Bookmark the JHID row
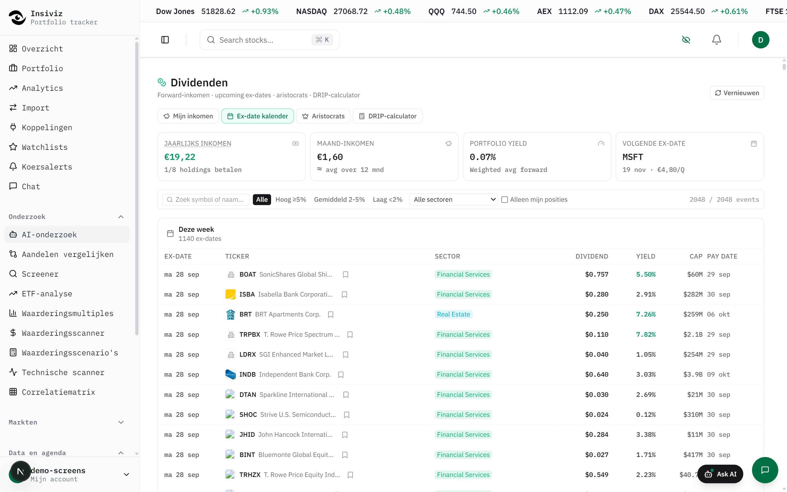Screen dimensions: 787x492 tap(345, 435)
